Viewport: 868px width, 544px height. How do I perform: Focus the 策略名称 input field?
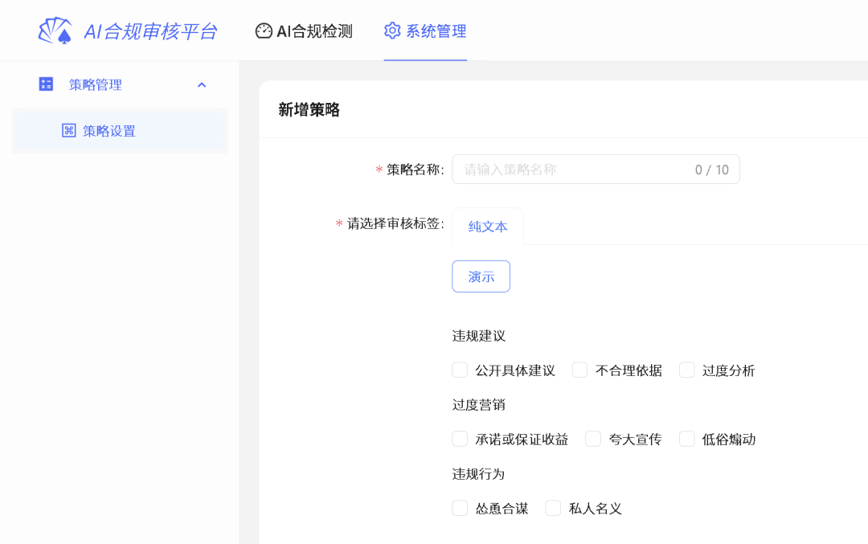click(x=596, y=170)
